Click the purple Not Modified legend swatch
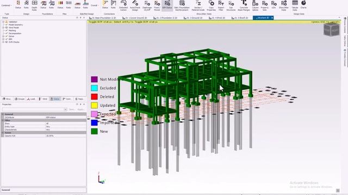The height and width of the screenshot is (195, 348). click(94, 80)
